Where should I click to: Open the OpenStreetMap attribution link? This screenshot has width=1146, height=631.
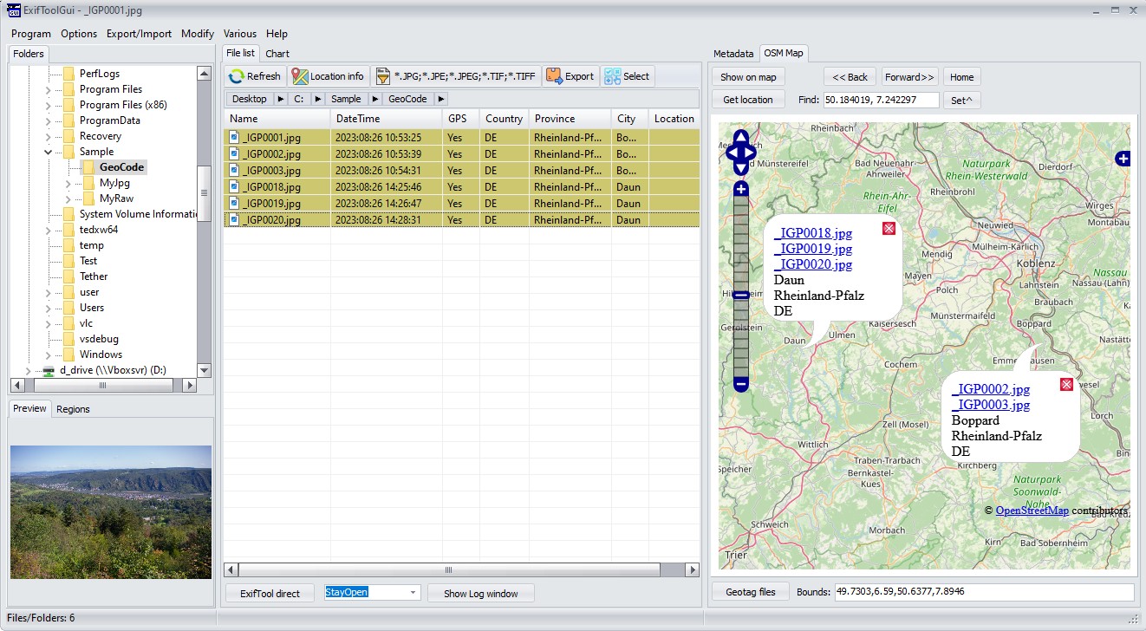point(1032,511)
